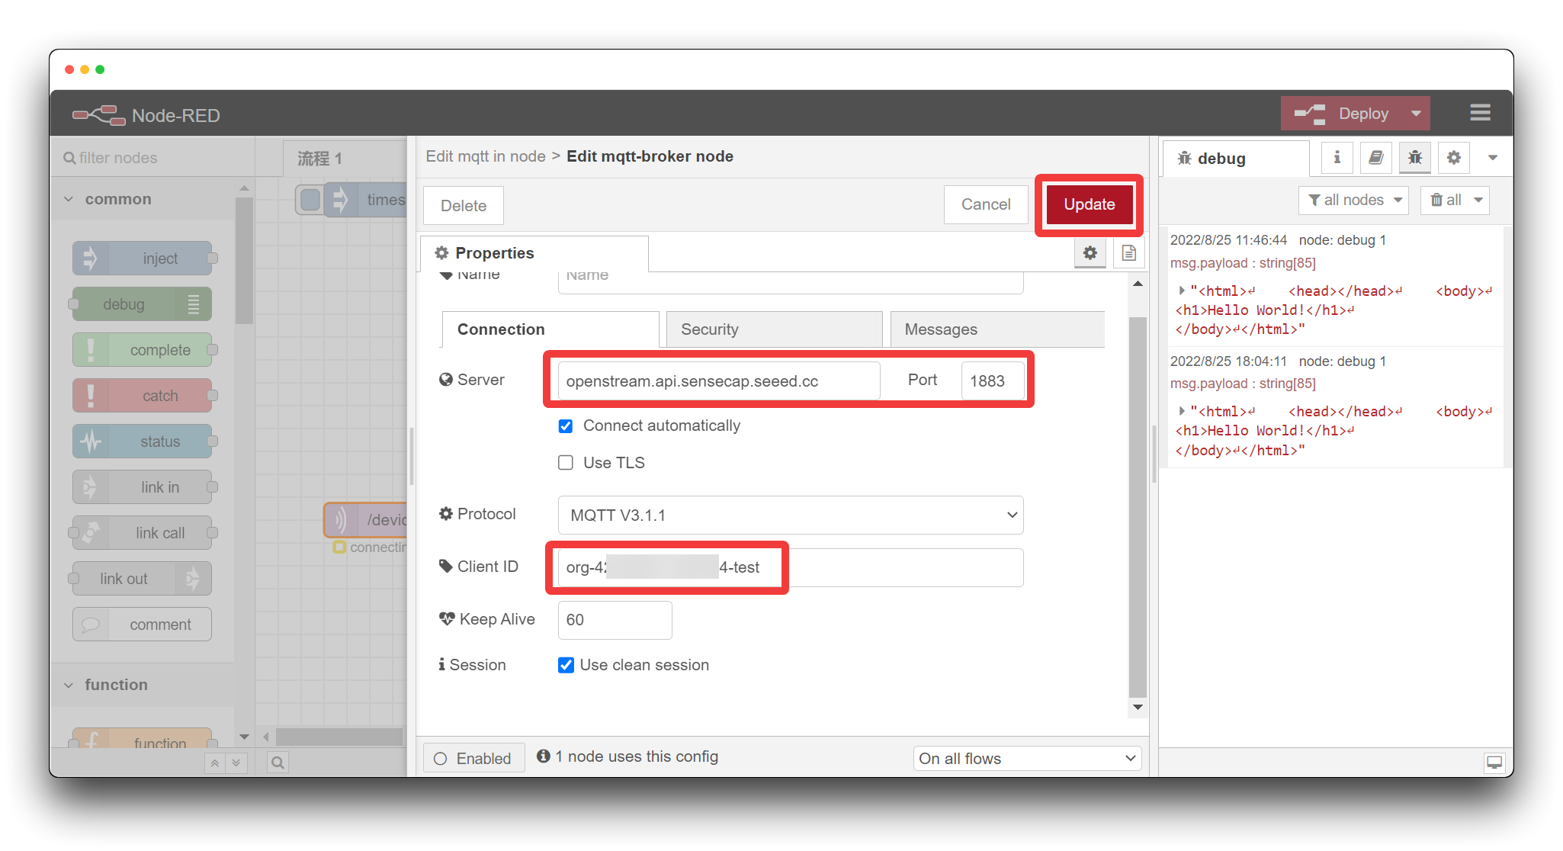Click the Deploy button

point(1342,114)
